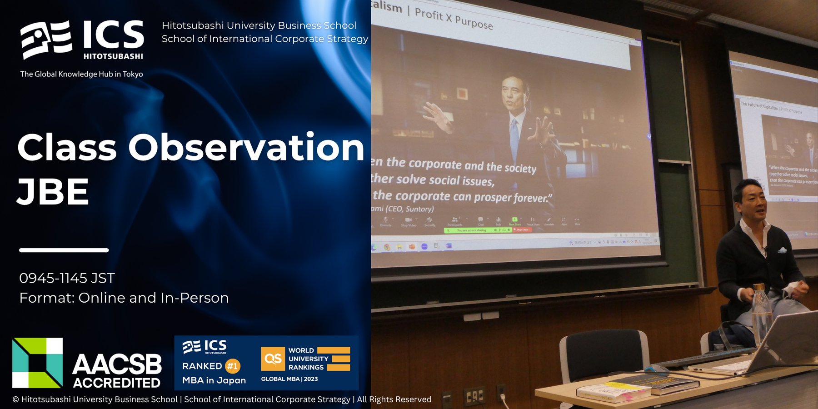Click the ICS Hitotsubashi logo at top left
This screenshot has width=818, height=409.
coord(82,40)
